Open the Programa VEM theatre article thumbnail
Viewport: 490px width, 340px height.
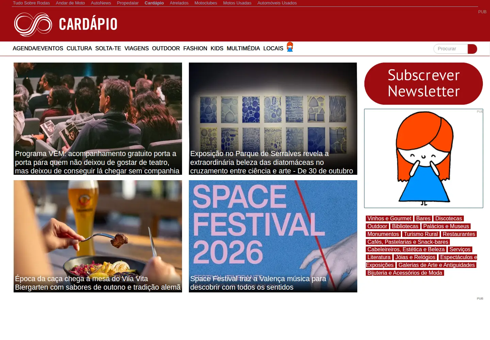click(x=98, y=119)
